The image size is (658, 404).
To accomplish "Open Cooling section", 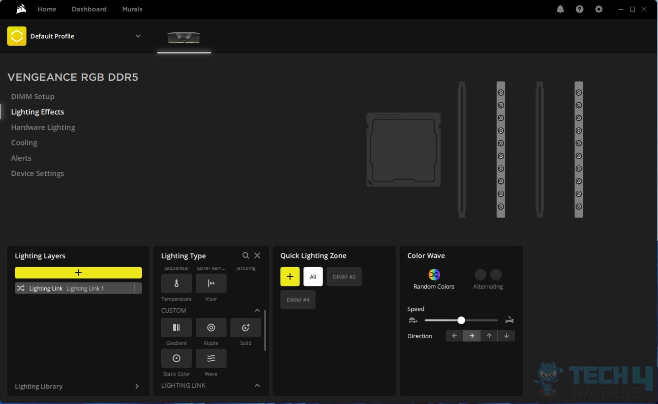I will [x=24, y=143].
